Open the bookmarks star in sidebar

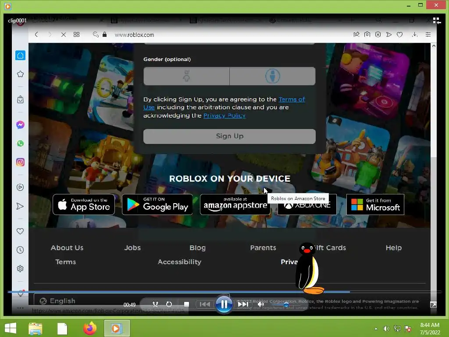click(20, 74)
